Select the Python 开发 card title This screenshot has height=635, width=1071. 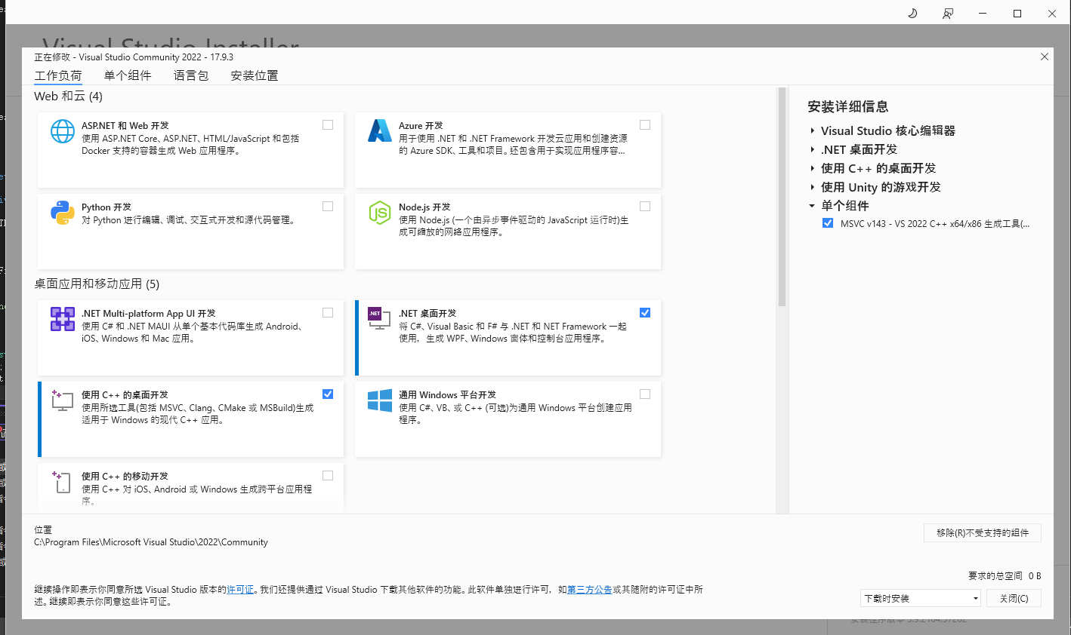[106, 207]
